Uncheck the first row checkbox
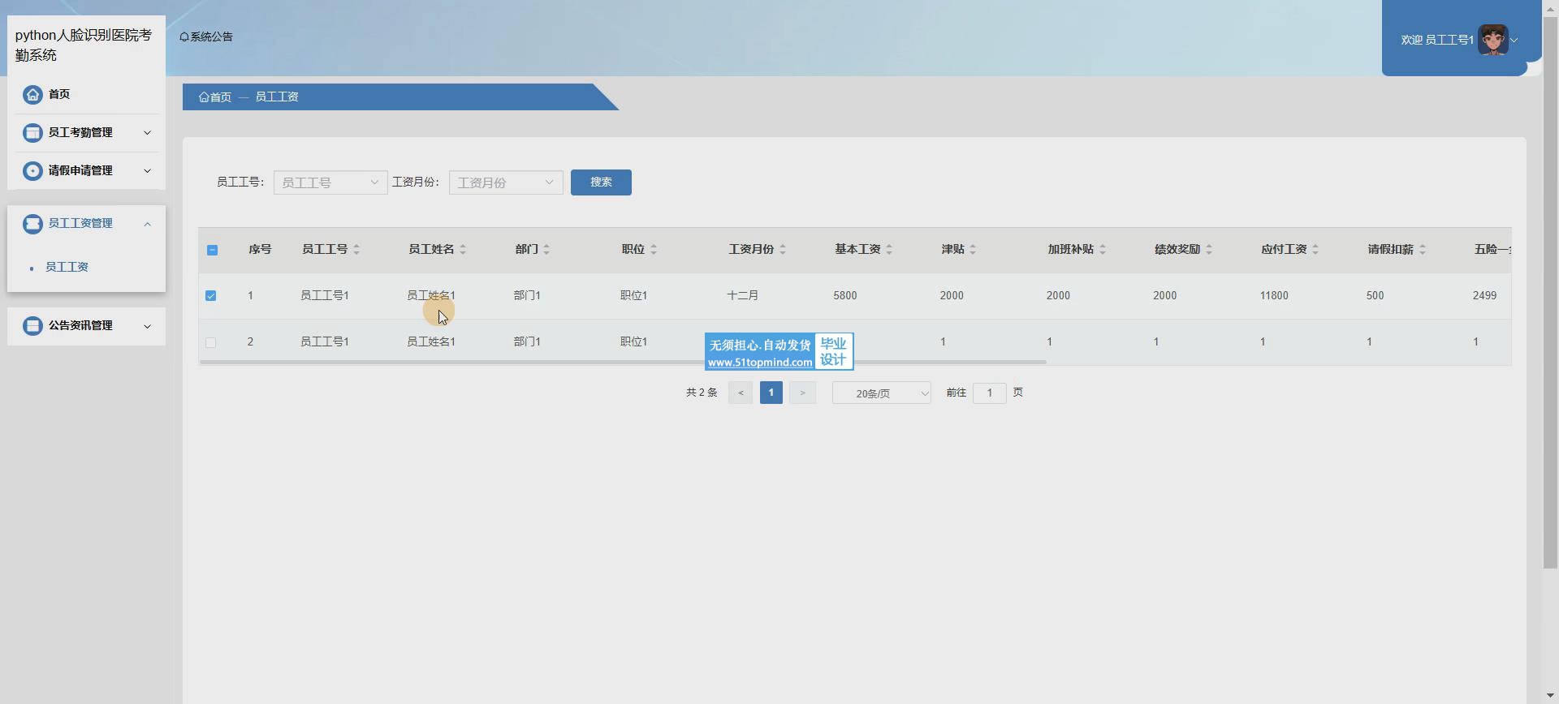Screen dimensions: 1559x704 [211, 296]
